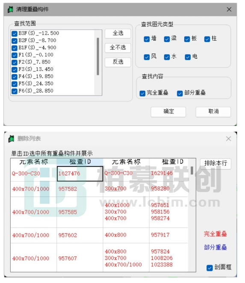Uncheck the 电 element type
The width and height of the screenshot is (245, 283).
pos(188,57)
